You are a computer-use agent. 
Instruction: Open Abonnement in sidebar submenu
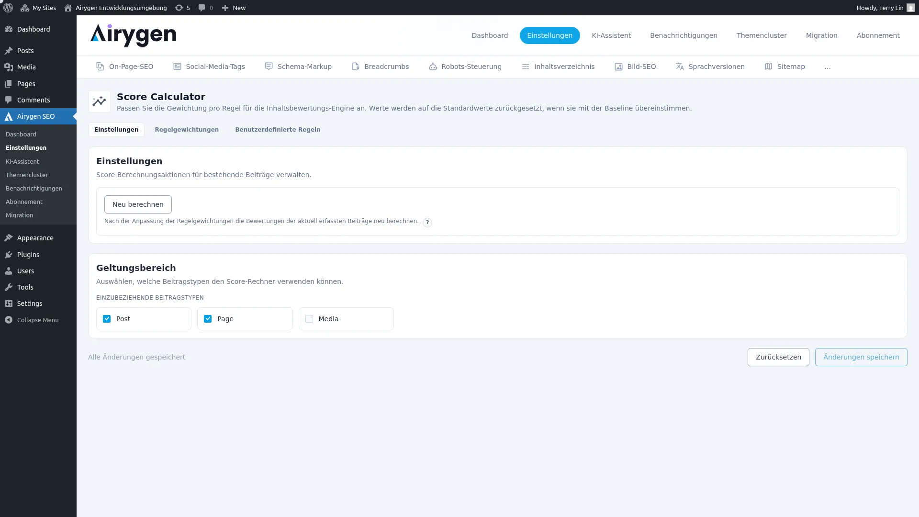(24, 202)
